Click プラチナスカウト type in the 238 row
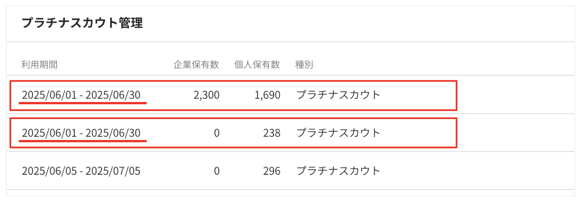The width and height of the screenshot is (581, 204). 338,133
